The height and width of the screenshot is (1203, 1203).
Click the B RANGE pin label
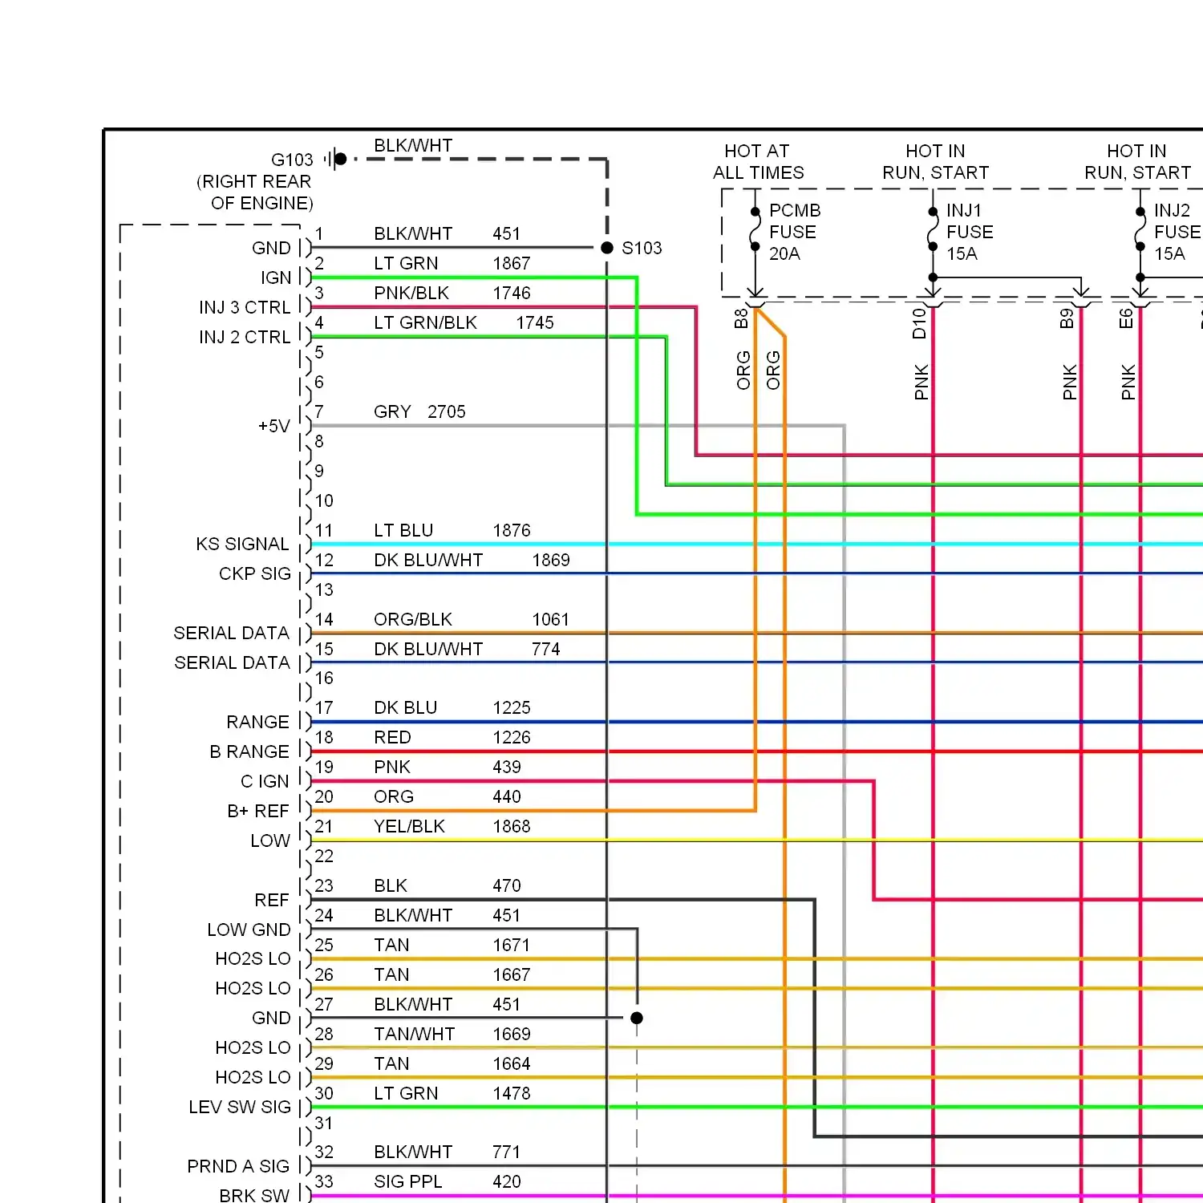pos(249,751)
